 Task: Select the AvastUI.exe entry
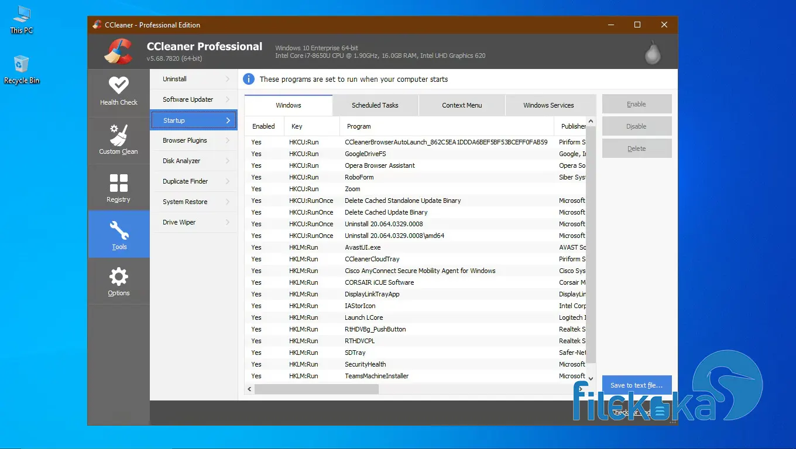416,247
